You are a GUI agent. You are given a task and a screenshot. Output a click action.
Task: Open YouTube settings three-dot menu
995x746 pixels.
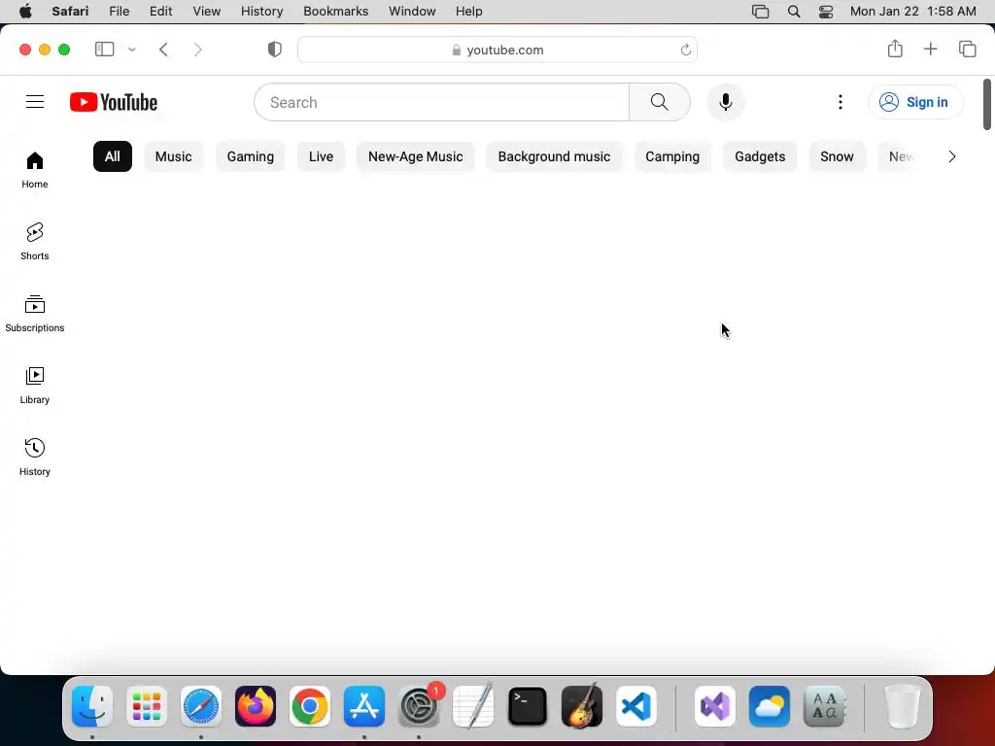(841, 102)
